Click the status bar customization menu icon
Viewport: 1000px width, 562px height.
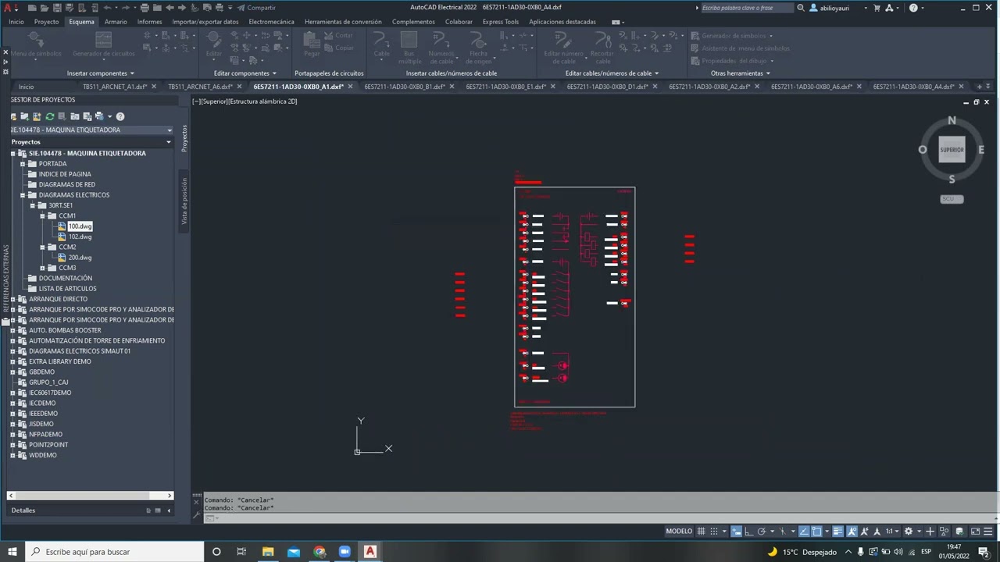pyautogui.click(x=989, y=531)
